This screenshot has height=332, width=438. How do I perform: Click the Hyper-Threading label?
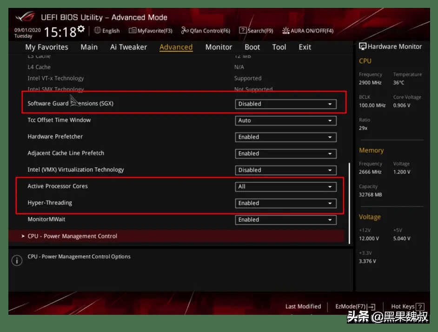[x=50, y=203]
